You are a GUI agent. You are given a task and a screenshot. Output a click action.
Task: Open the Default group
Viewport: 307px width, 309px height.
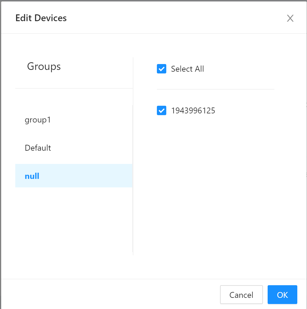pos(38,148)
